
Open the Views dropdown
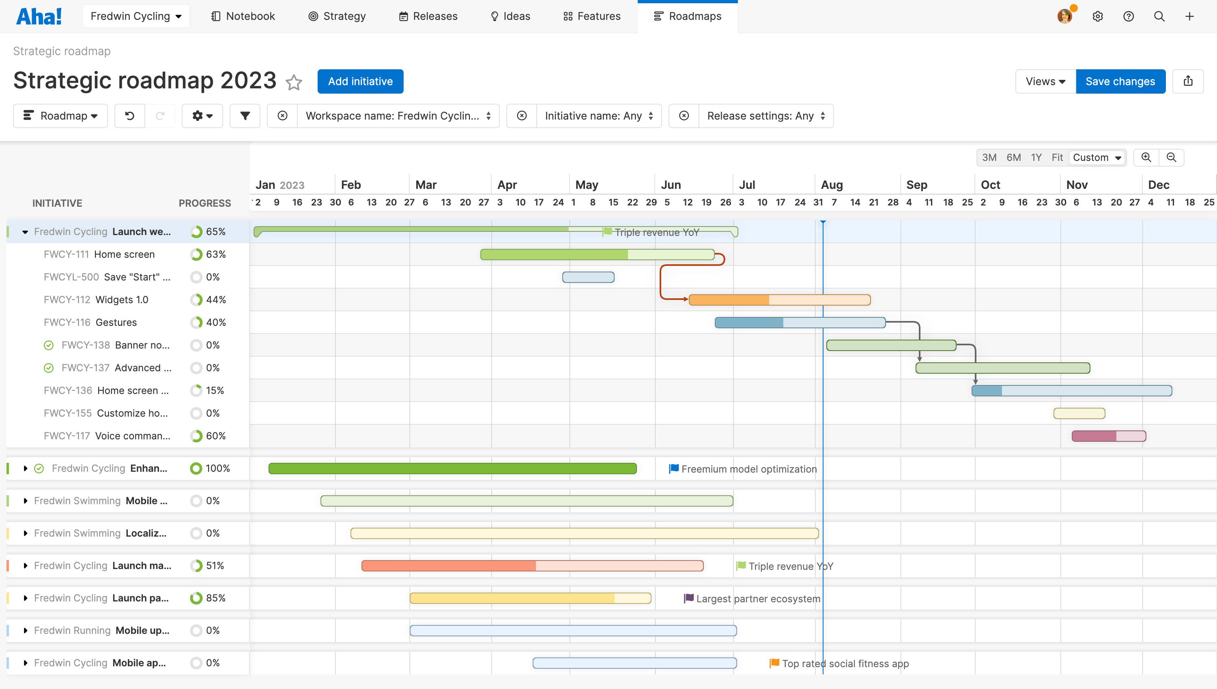(x=1045, y=81)
